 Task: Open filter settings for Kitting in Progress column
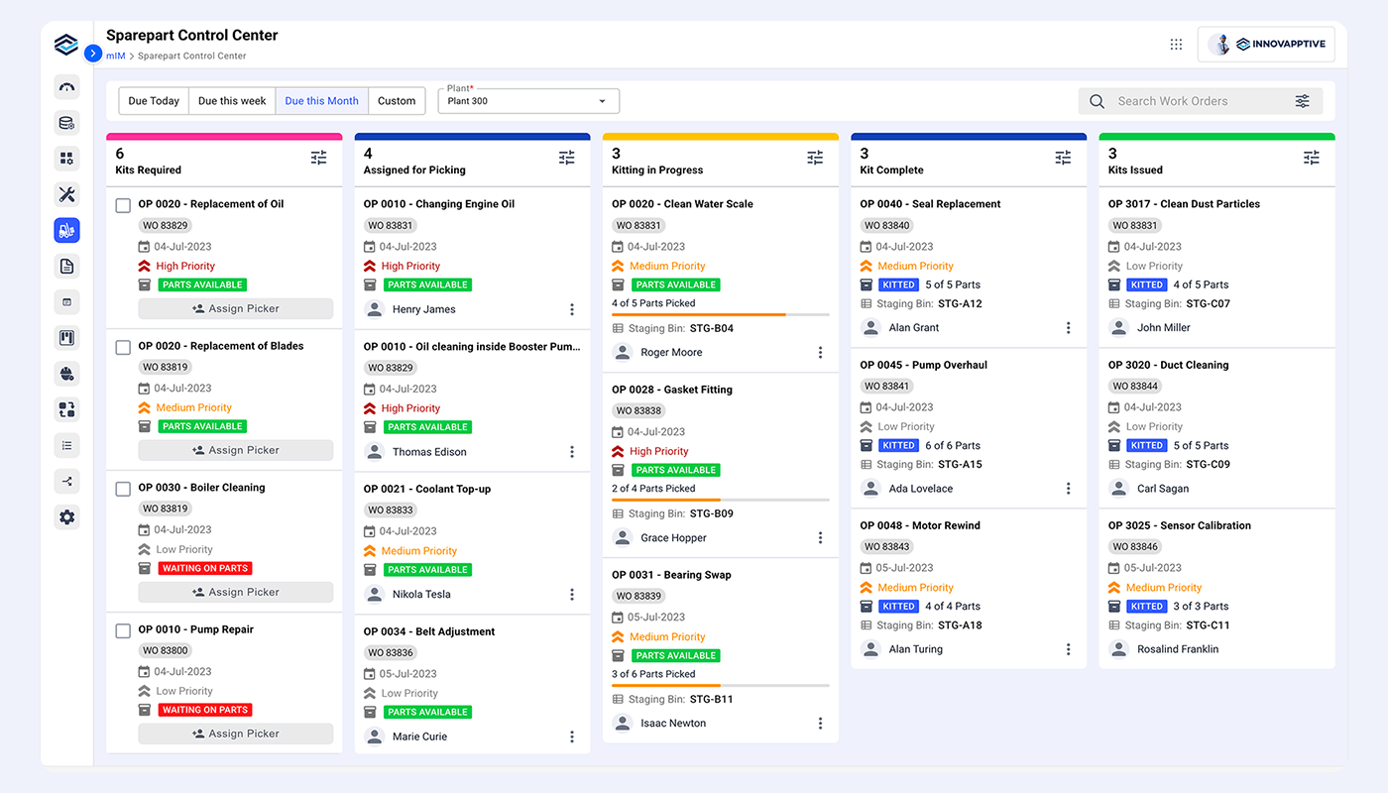click(x=815, y=158)
